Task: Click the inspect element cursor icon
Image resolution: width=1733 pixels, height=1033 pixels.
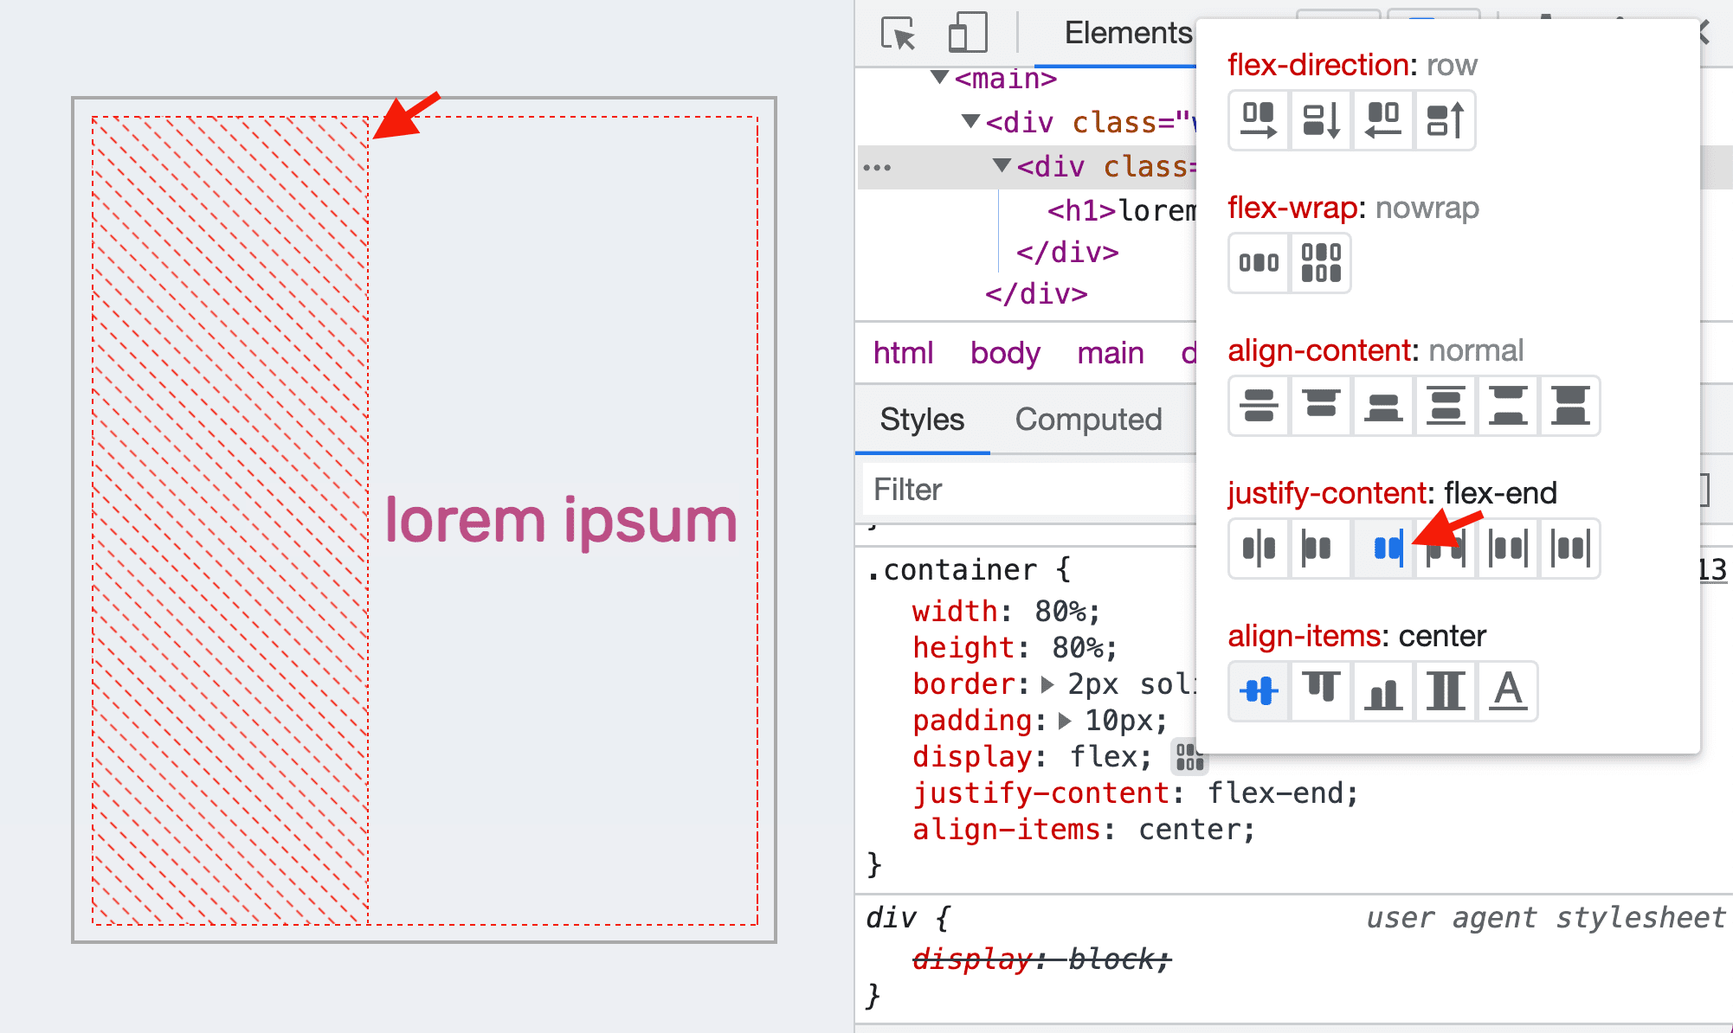Action: point(897,32)
